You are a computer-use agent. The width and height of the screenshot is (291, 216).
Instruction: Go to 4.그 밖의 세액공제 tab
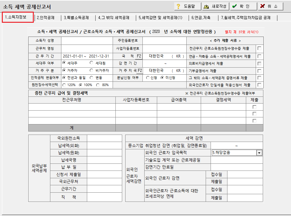pyautogui.click(x=114, y=18)
